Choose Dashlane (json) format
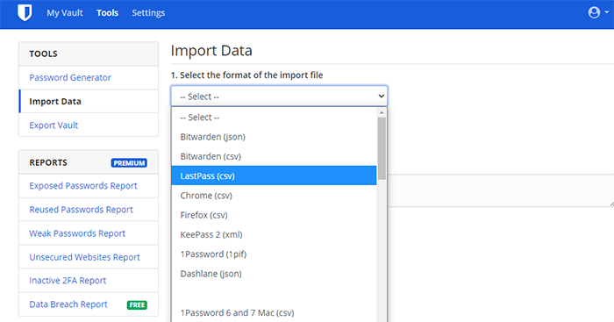This screenshot has height=322, width=614. (274, 274)
